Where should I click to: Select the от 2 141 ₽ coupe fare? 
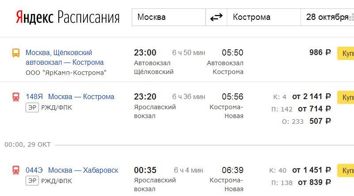pos(311,96)
